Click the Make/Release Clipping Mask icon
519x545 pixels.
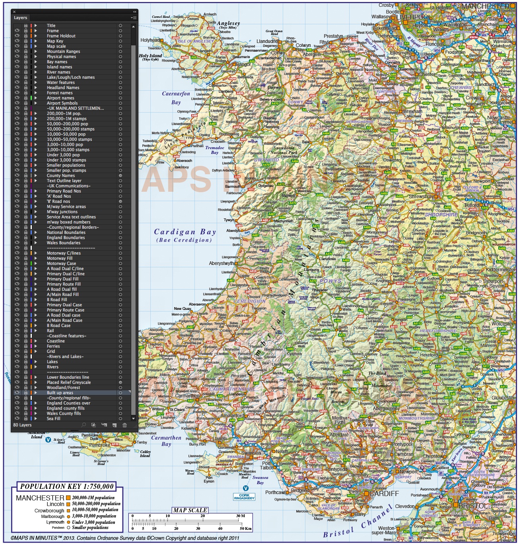click(x=94, y=425)
